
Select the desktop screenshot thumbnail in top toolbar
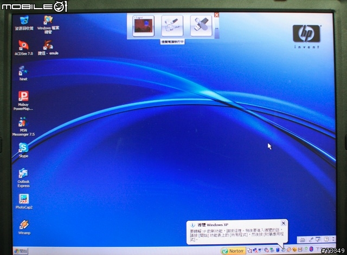click(x=143, y=26)
